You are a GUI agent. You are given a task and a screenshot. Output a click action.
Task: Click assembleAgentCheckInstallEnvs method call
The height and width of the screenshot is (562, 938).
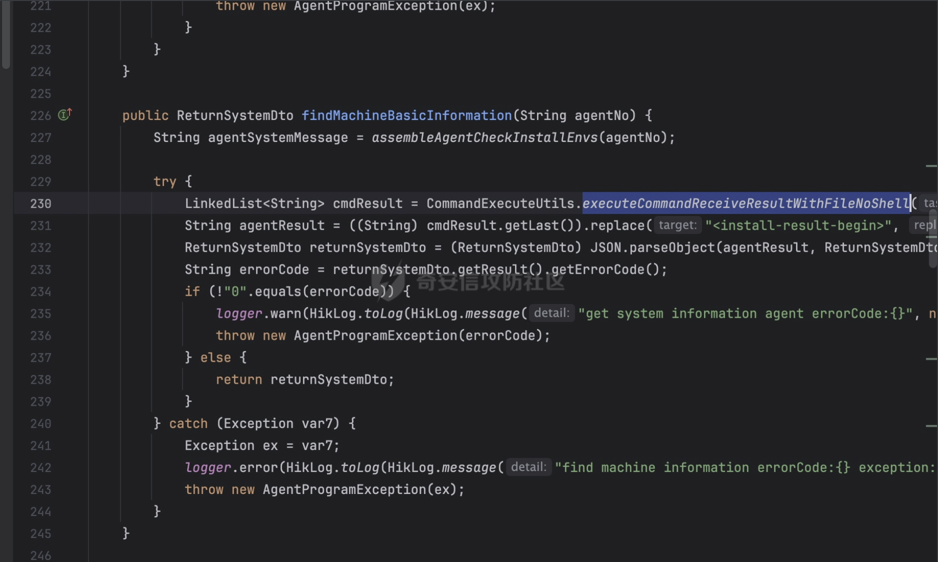(x=485, y=138)
